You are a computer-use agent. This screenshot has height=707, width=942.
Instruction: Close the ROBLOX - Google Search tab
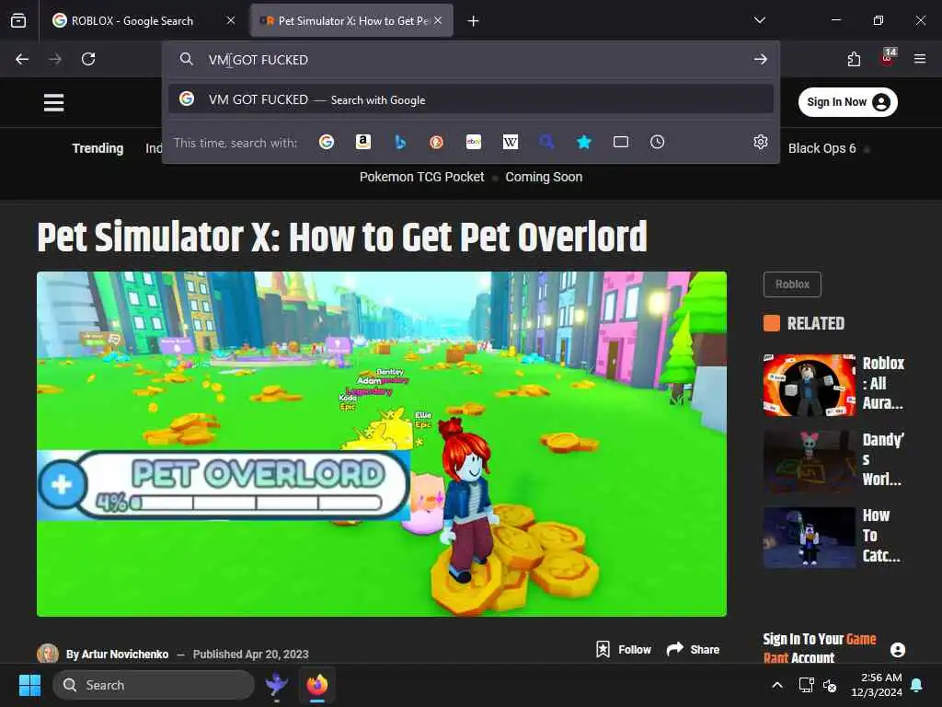click(x=231, y=20)
